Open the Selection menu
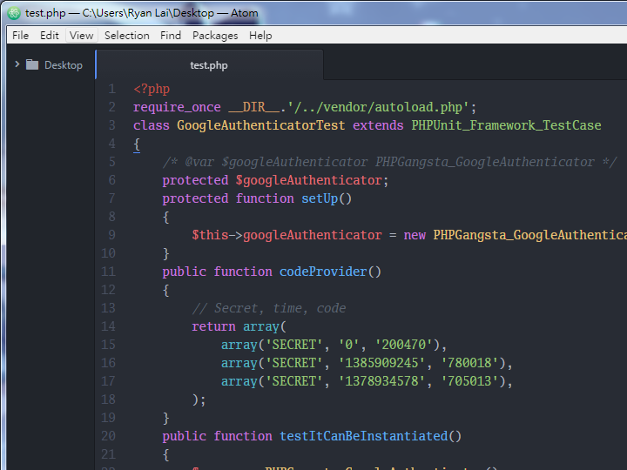627x470 pixels. pyautogui.click(x=127, y=36)
